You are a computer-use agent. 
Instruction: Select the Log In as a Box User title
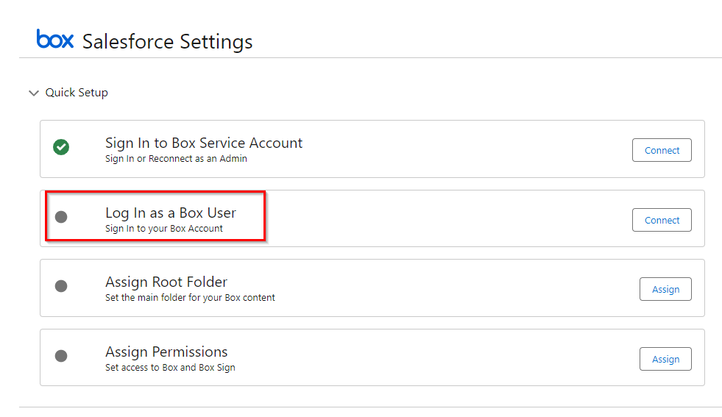point(170,213)
